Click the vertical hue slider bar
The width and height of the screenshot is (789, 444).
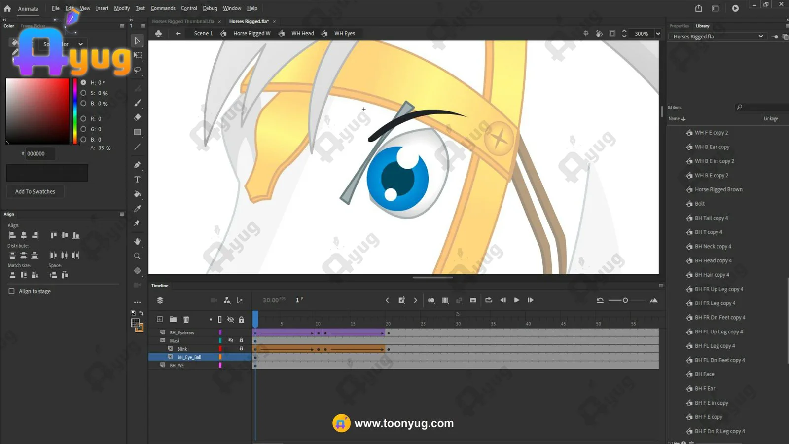point(75,111)
